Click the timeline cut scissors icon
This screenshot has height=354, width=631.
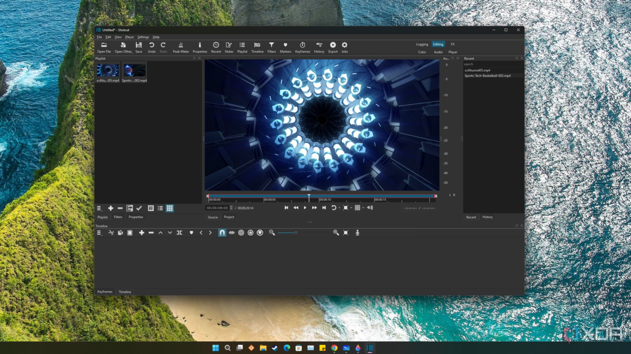click(111, 233)
